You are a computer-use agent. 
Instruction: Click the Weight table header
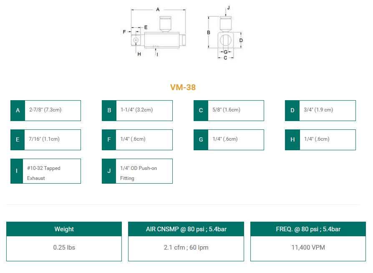64,229
